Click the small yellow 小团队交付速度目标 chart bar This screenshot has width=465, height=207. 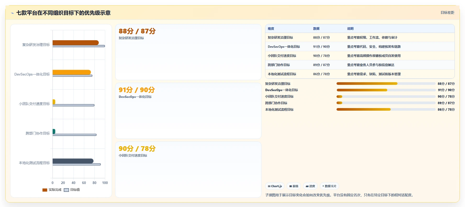[x=54, y=102]
